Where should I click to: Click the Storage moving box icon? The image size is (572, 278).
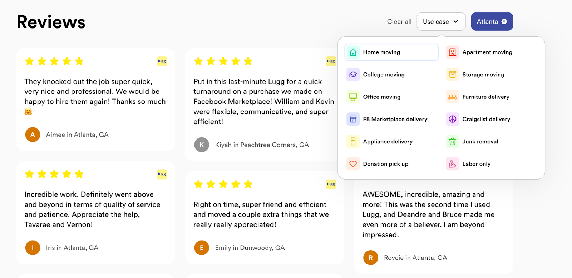(452, 75)
